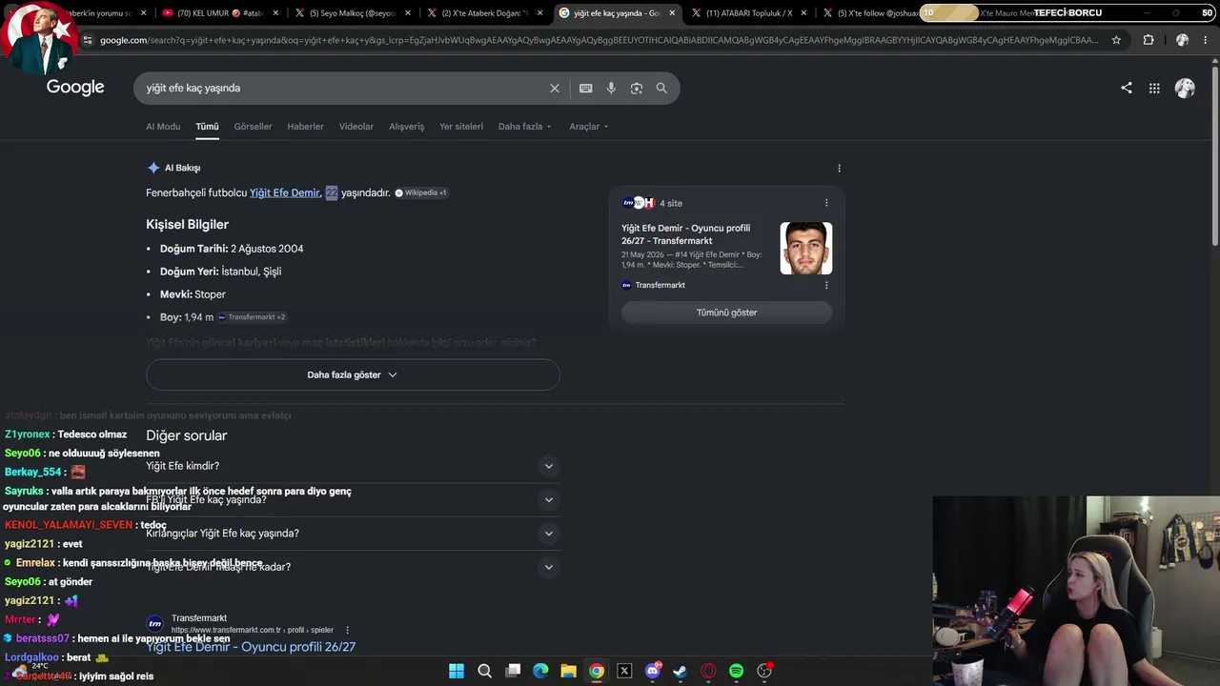This screenshot has height=686, width=1220.
Task: Select the 'Videolar' search tab
Action: (x=356, y=127)
